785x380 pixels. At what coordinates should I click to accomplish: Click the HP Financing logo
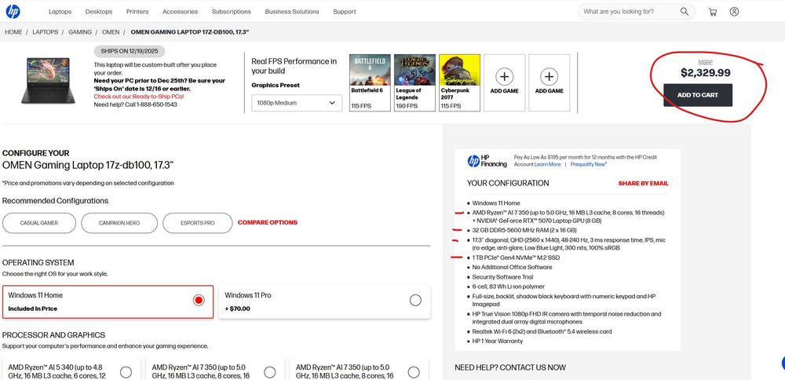click(x=487, y=161)
